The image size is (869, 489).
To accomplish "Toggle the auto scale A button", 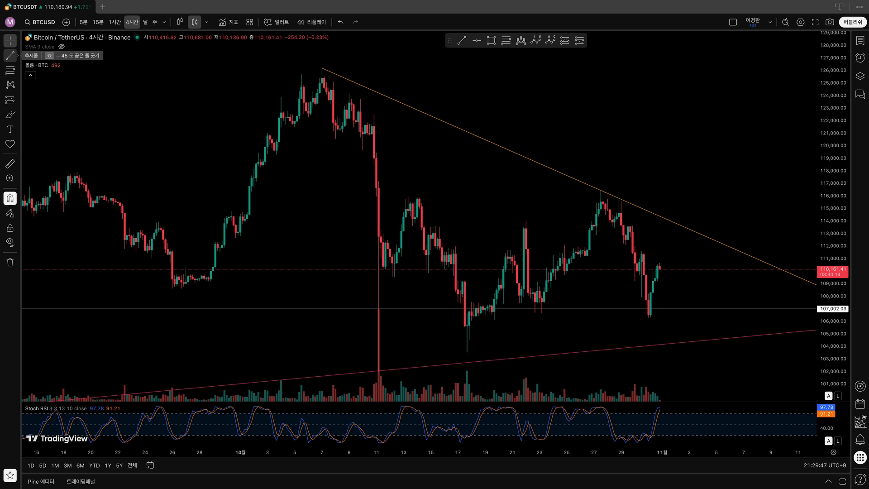I will (829, 396).
